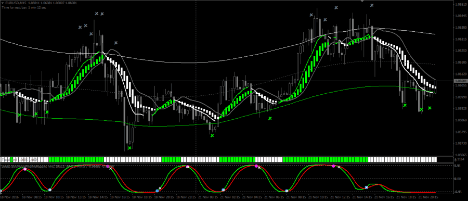468x201 pixels.
Task: Click the '21 Nov 18:15' time axis label
Action: click(x=407, y=198)
